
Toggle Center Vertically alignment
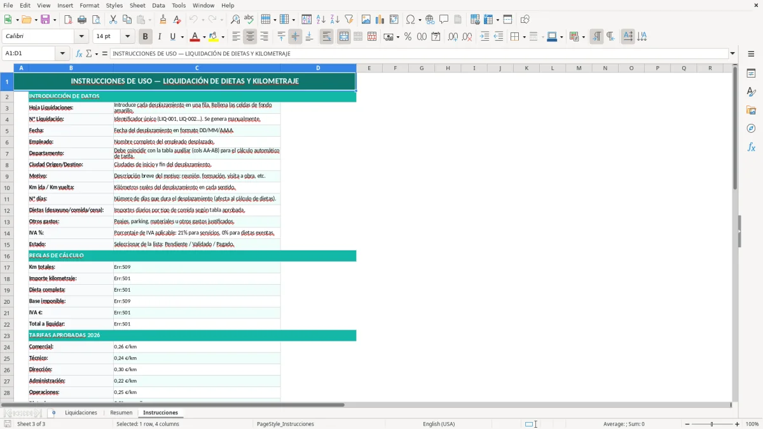pos(295,37)
